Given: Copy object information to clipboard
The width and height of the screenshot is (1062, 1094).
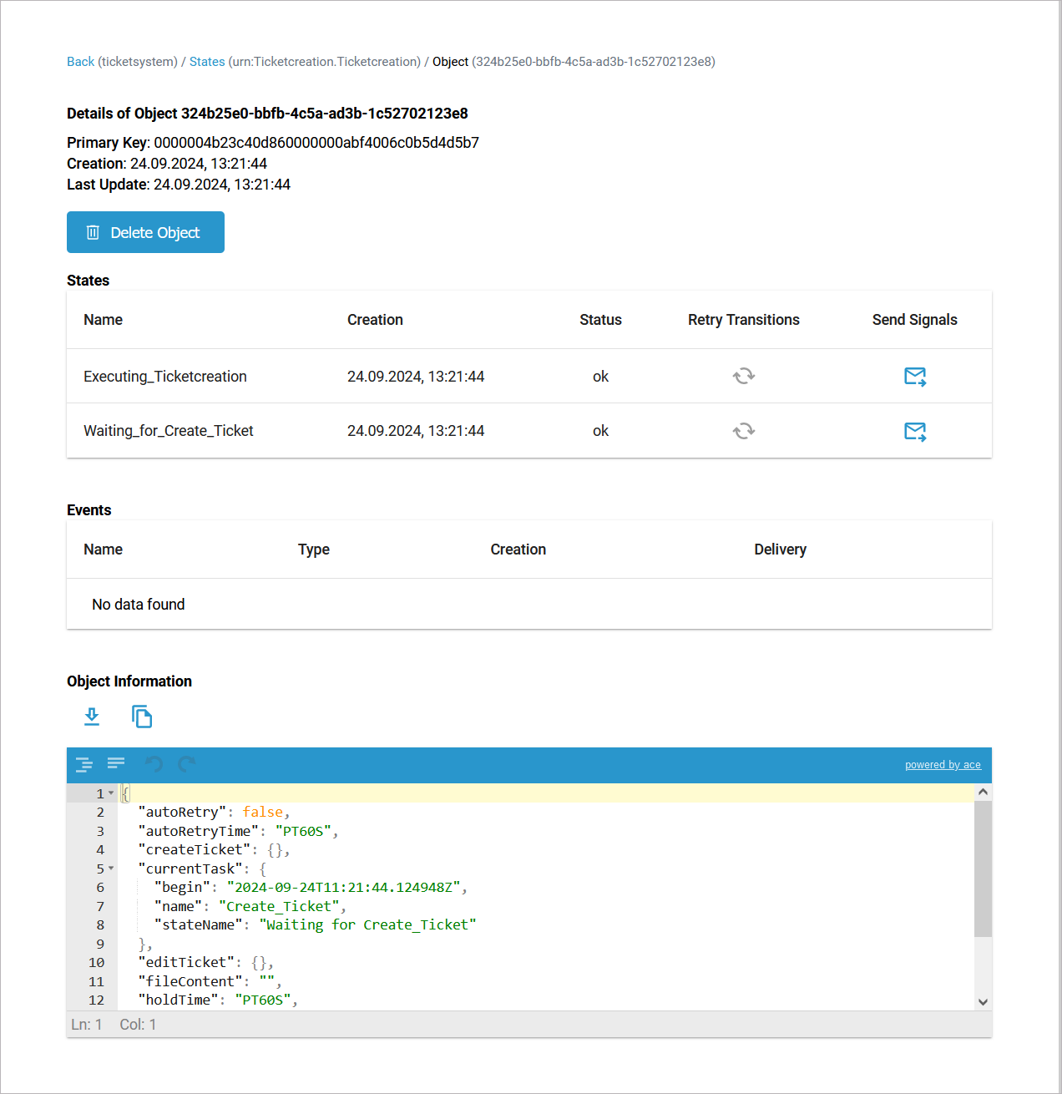Looking at the screenshot, I should tap(142, 717).
